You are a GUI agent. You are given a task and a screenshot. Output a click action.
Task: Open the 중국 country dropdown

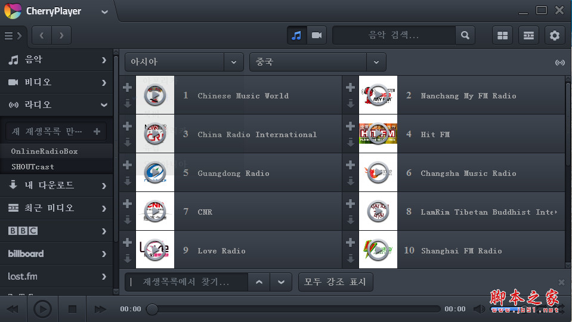pyautogui.click(x=317, y=62)
